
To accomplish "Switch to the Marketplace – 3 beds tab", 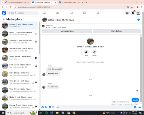I will (71, 2).
